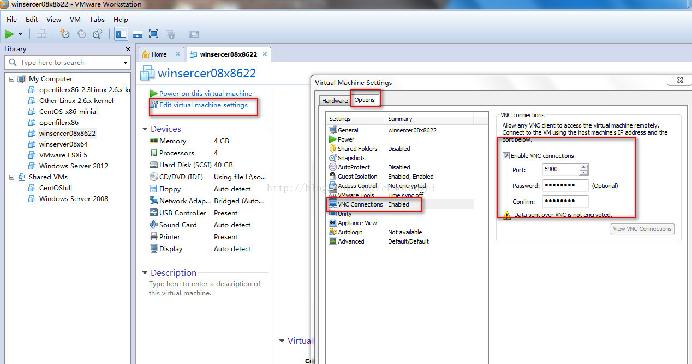Screen dimensions: 692x364
Task: Click the CD/DVD (IDE) device icon
Action: (153, 177)
